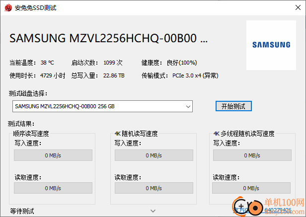Click the Antutu flame app icon
306x217 pixels.
coord(8,8)
